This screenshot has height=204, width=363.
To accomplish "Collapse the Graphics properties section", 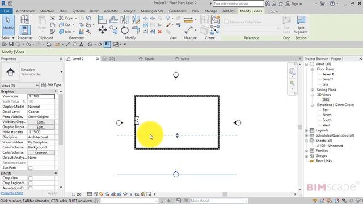I will 56,92.
